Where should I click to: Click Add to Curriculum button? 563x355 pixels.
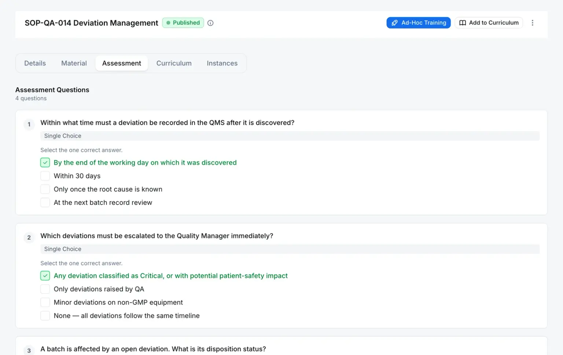(489, 23)
